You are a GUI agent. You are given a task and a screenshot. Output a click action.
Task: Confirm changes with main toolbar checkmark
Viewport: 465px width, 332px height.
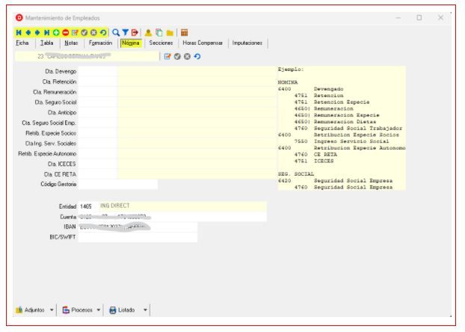coord(84,33)
